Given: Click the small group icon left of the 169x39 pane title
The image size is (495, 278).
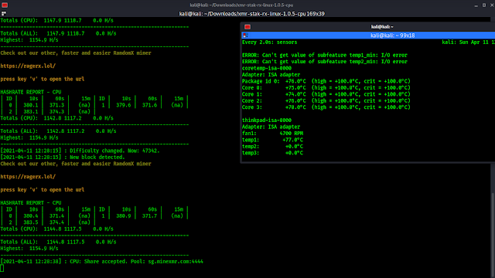Looking at the screenshot, I should click(x=3, y=14).
